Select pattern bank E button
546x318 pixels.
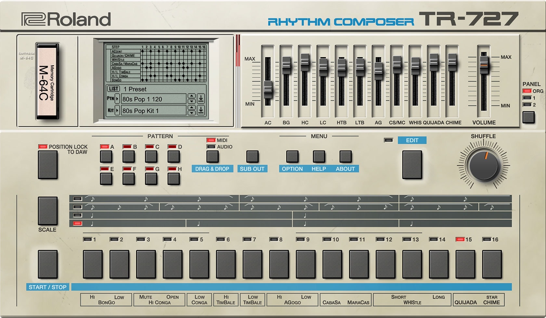(106, 179)
